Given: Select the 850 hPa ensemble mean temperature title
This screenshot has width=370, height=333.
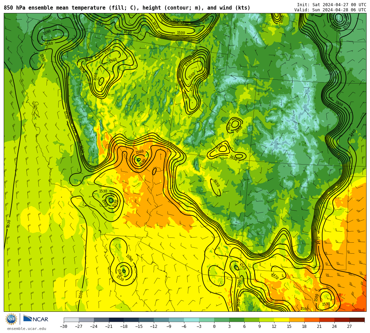Looking at the screenshot, I should point(127,8).
